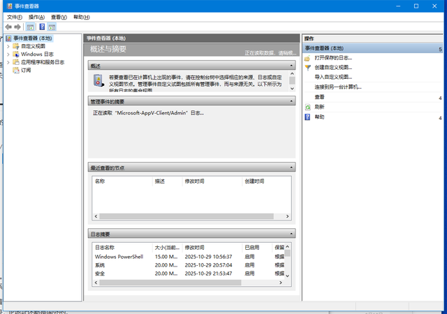447x314 pixels.
Task: Click the 应用程序和服务日志 folder icon
Action: pos(16,62)
